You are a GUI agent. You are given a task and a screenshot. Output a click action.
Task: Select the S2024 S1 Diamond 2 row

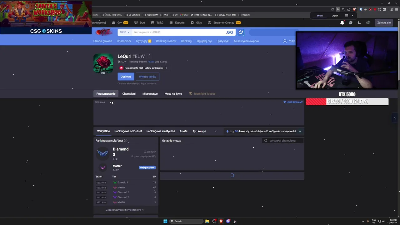126,192
